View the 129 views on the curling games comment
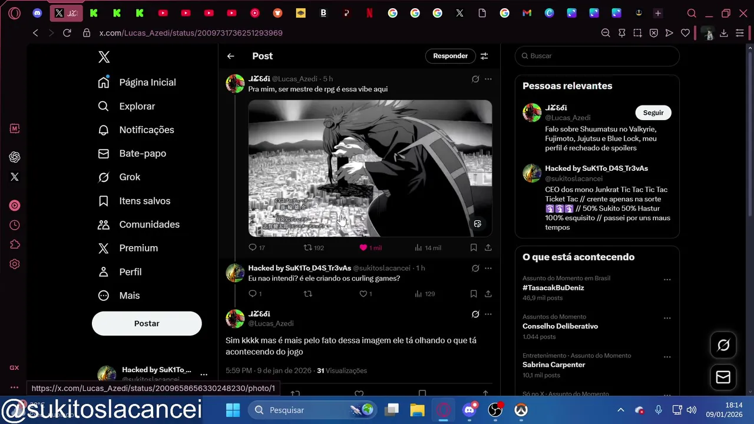754x424 pixels. click(x=425, y=293)
